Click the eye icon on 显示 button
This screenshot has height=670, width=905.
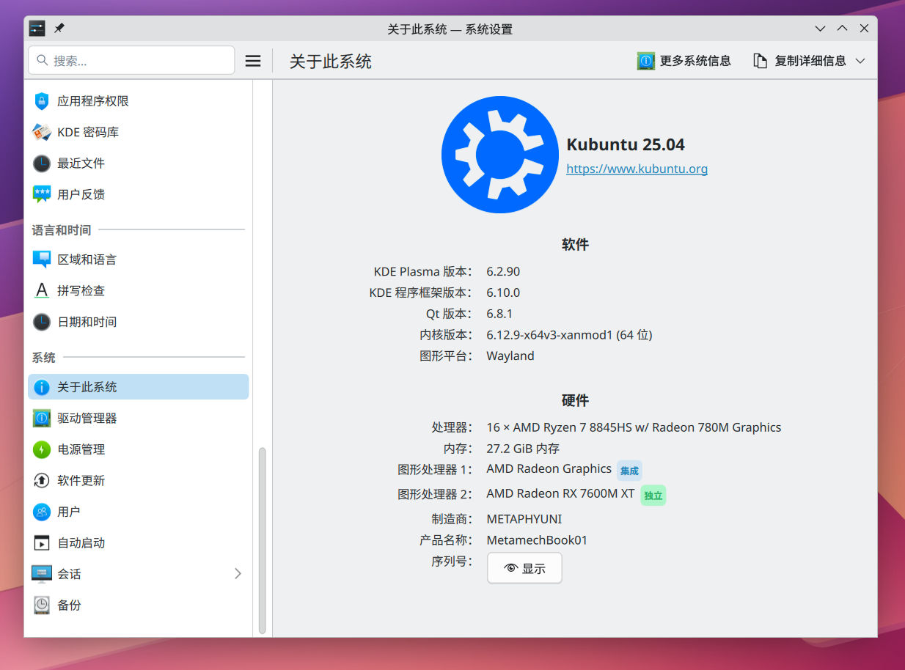click(x=511, y=569)
